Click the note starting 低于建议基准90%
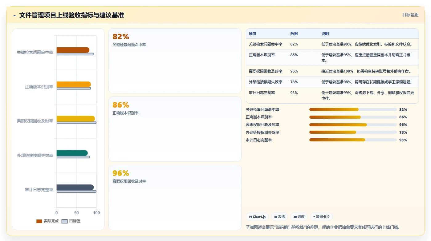The image size is (431, 241). point(367,44)
